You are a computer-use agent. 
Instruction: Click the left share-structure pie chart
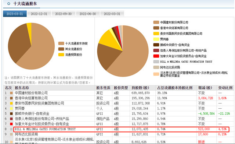(31, 46)
